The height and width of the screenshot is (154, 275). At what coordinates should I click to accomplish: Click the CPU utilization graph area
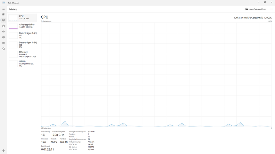(x=156, y=74)
